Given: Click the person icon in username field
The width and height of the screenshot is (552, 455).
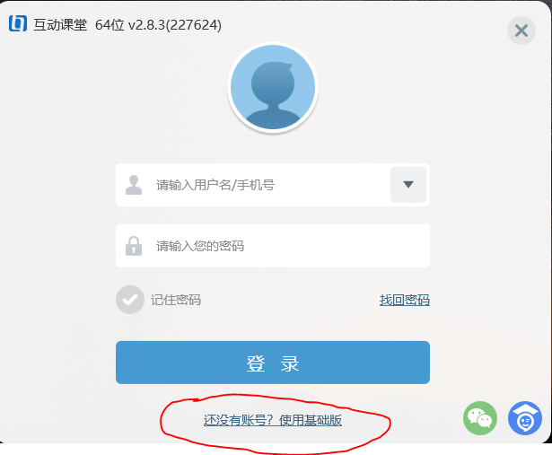Looking at the screenshot, I should 134,185.
